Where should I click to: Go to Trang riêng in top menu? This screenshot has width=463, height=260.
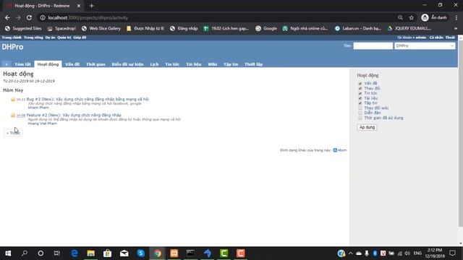point(33,38)
